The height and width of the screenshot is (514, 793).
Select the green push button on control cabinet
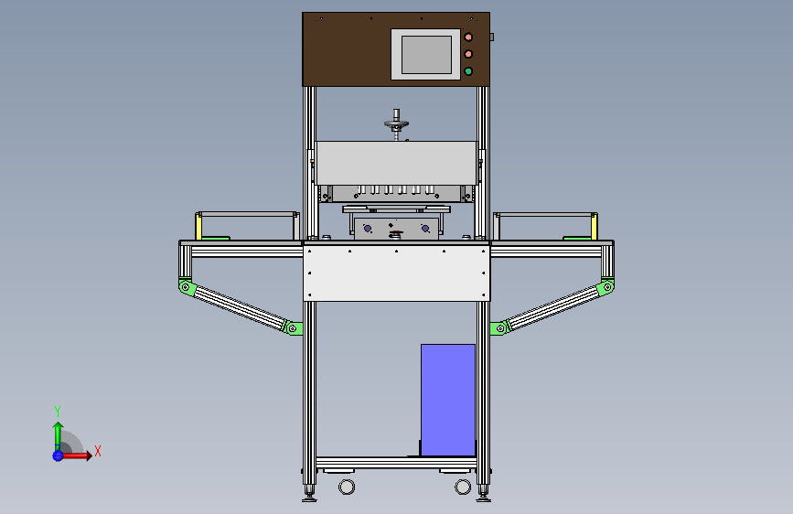[468, 71]
